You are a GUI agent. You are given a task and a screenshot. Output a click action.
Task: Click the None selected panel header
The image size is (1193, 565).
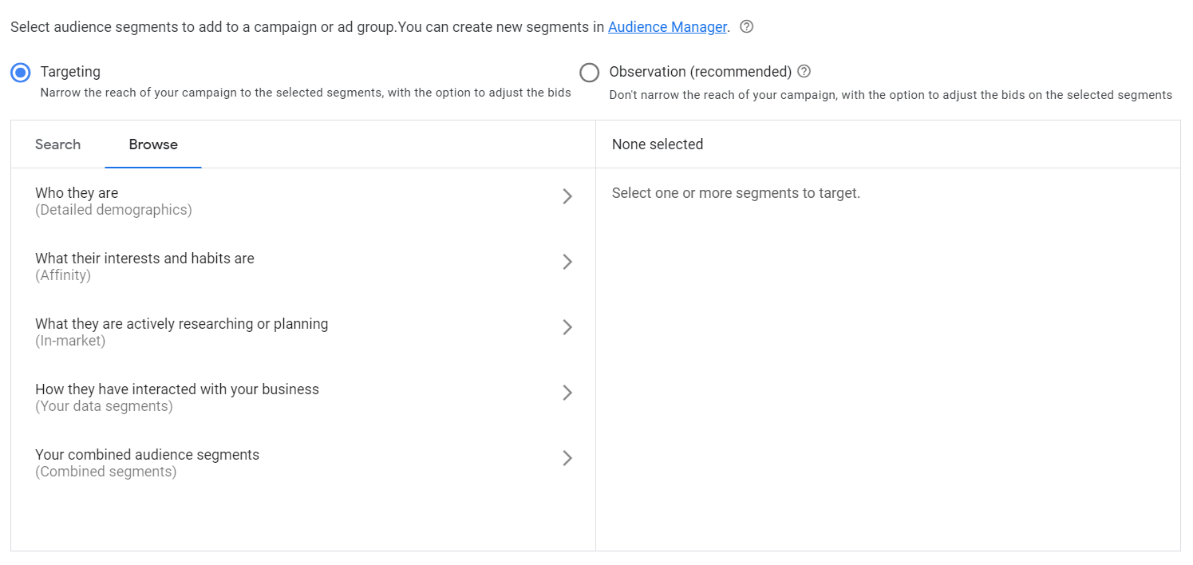(x=658, y=144)
